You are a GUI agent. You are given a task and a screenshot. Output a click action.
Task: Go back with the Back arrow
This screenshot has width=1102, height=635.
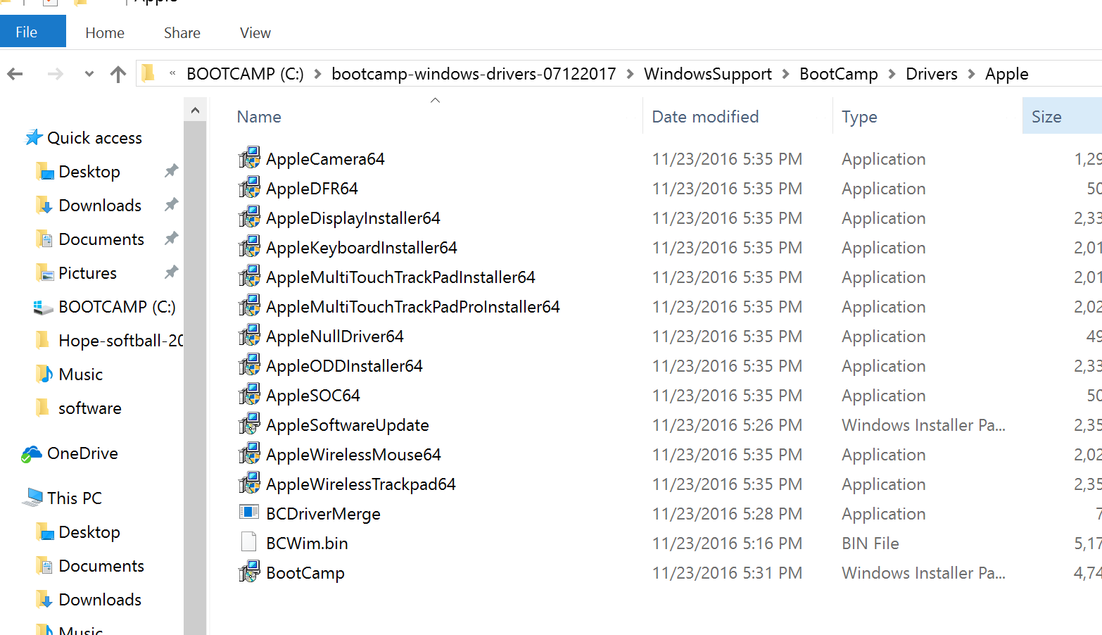[x=15, y=73]
